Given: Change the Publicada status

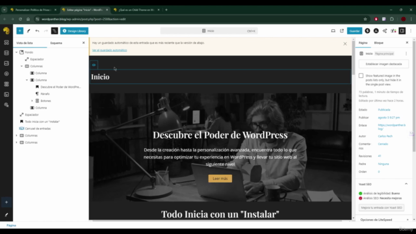Looking at the screenshot, I should [x=384, y=110].
